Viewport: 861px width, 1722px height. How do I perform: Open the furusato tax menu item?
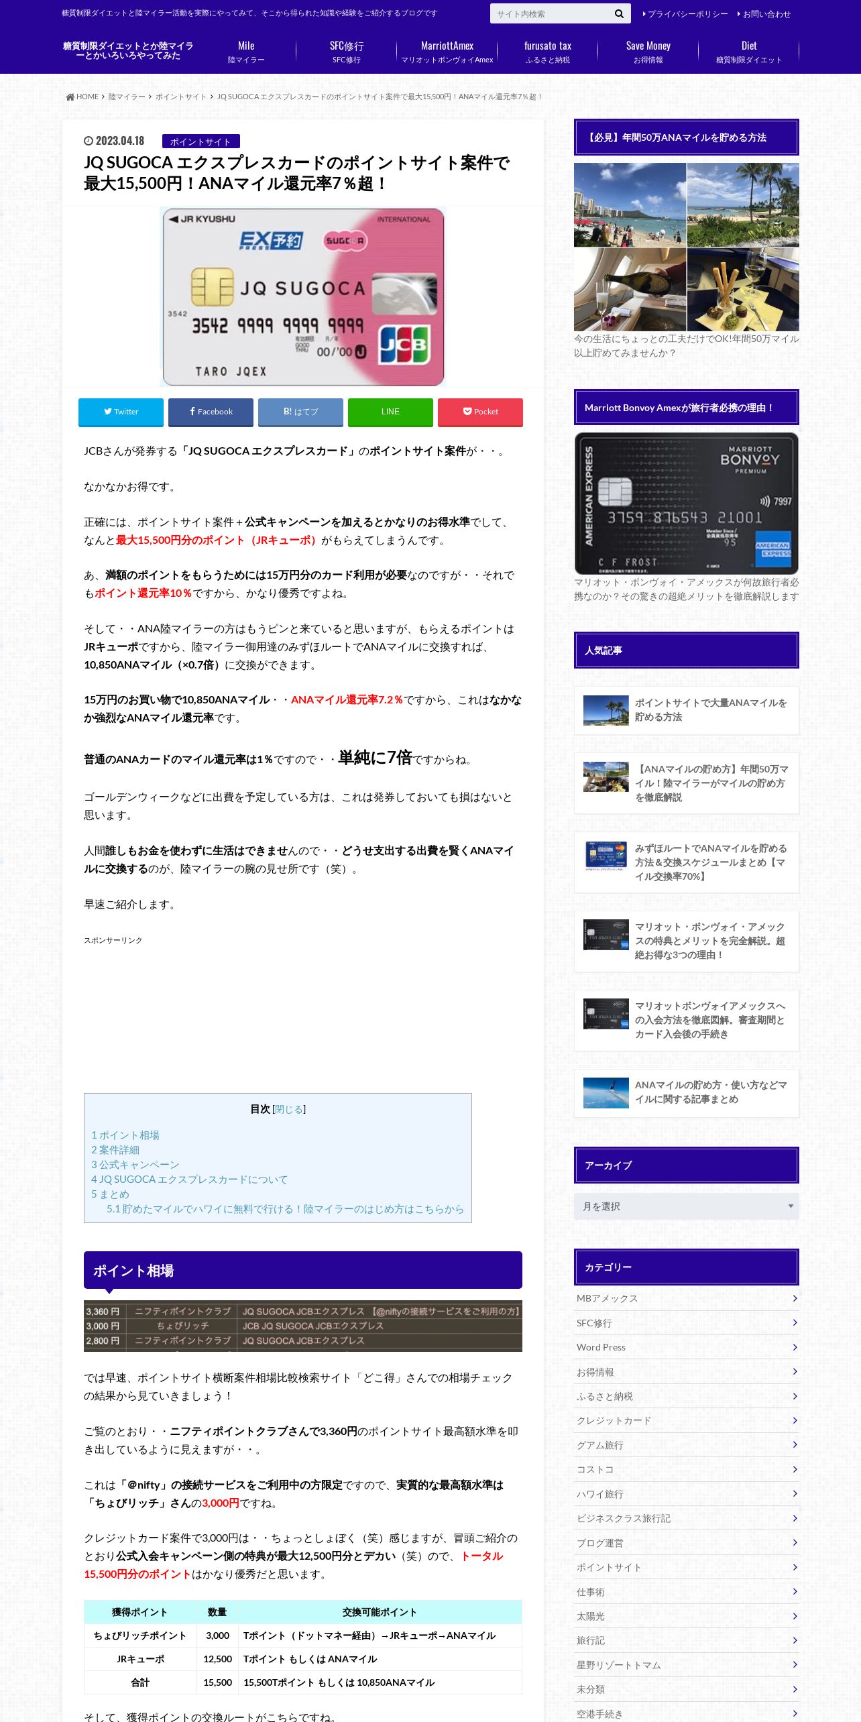[548, 52]
